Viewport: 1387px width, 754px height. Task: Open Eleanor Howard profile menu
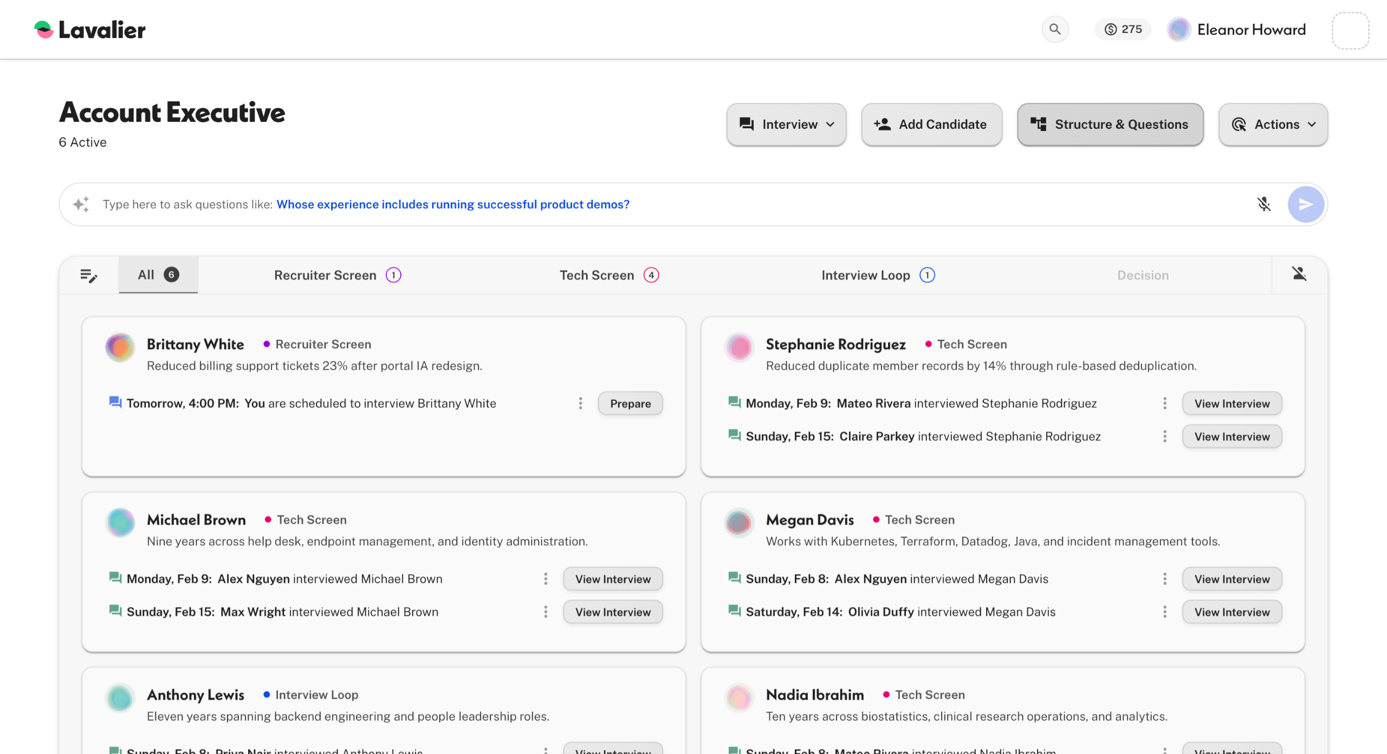point(1236,30)
